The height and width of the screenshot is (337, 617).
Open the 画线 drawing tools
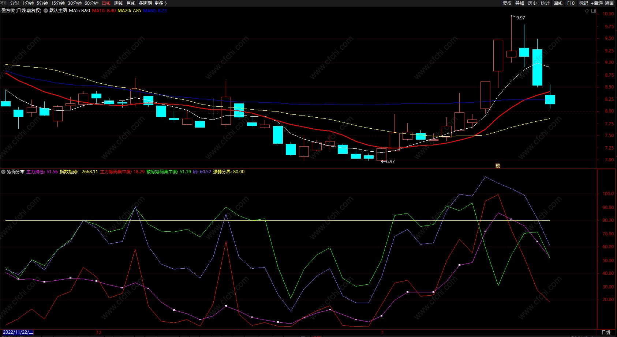tap(558, 3)
